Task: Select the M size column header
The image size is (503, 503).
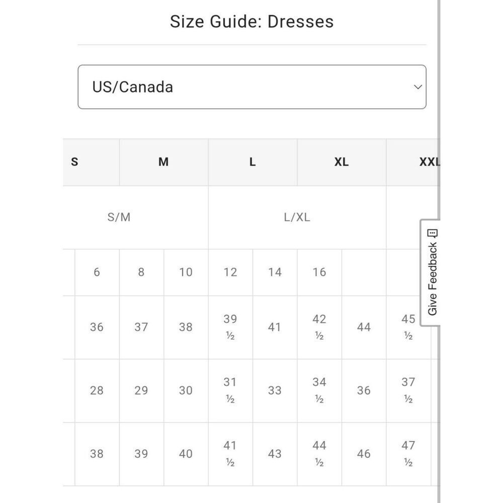Action: tap(163, 162)
